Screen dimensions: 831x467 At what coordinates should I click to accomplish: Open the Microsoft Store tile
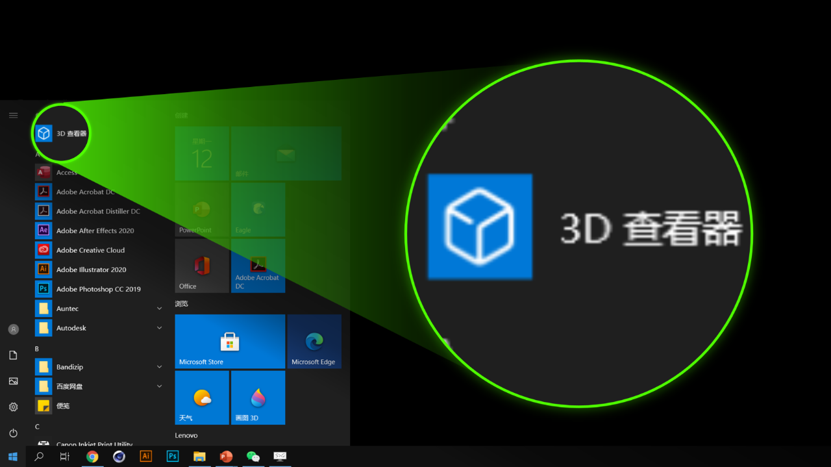[x=230, y=342]
